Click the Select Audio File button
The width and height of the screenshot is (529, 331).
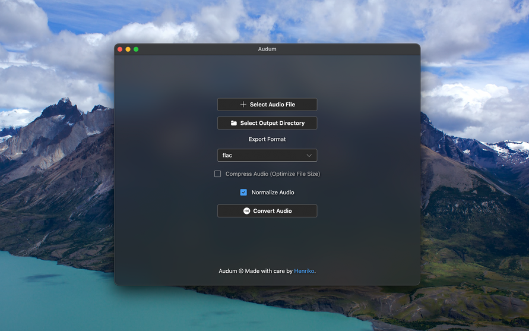tap(267, 105)
